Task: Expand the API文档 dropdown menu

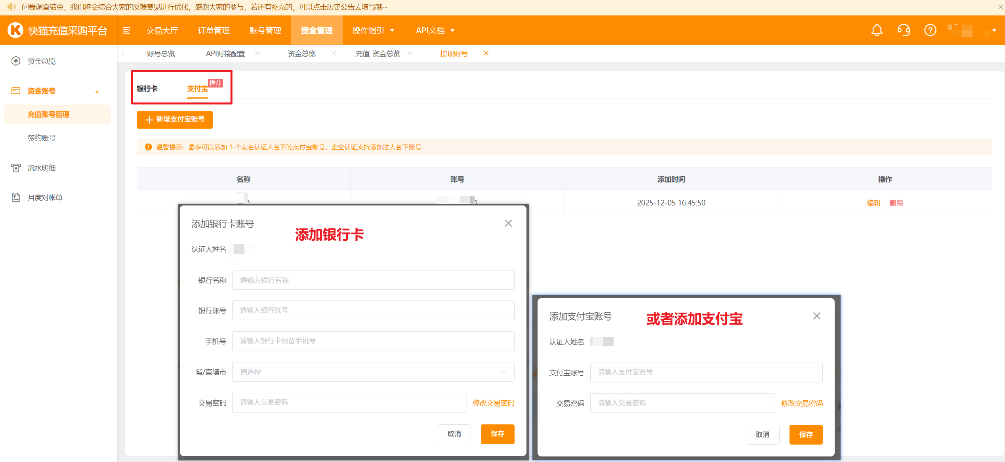Action: [x=435, y=30]
